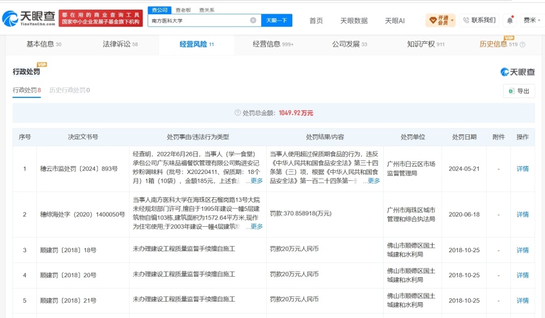Open 详情 for 顺建罚 18号
The height and width of the screenshot is (318, 545).
coord(522,250)
